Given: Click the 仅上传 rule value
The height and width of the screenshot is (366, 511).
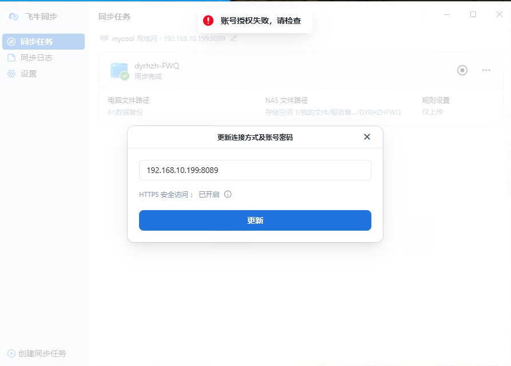Looking at the screenshot, I should click(x=432, y=112).
